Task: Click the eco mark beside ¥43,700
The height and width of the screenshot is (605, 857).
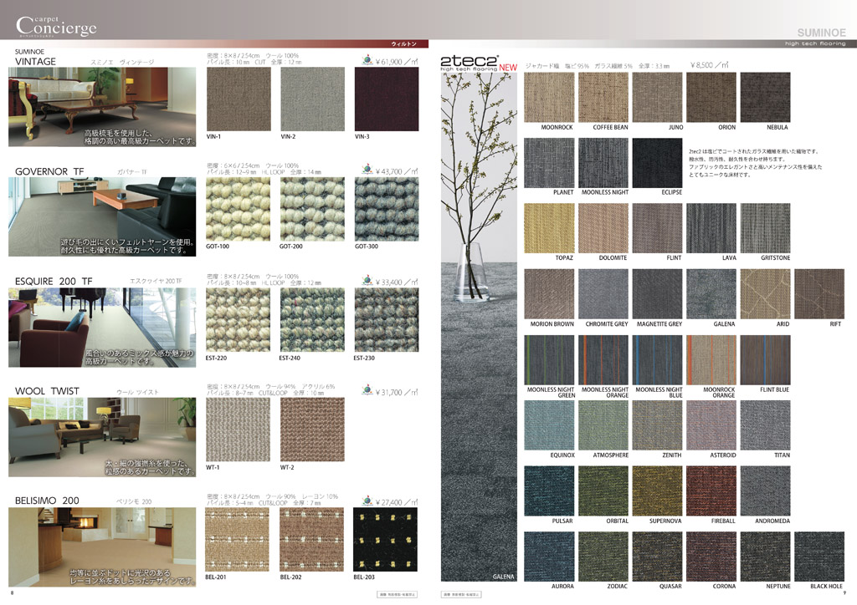Action: [367, 170]
